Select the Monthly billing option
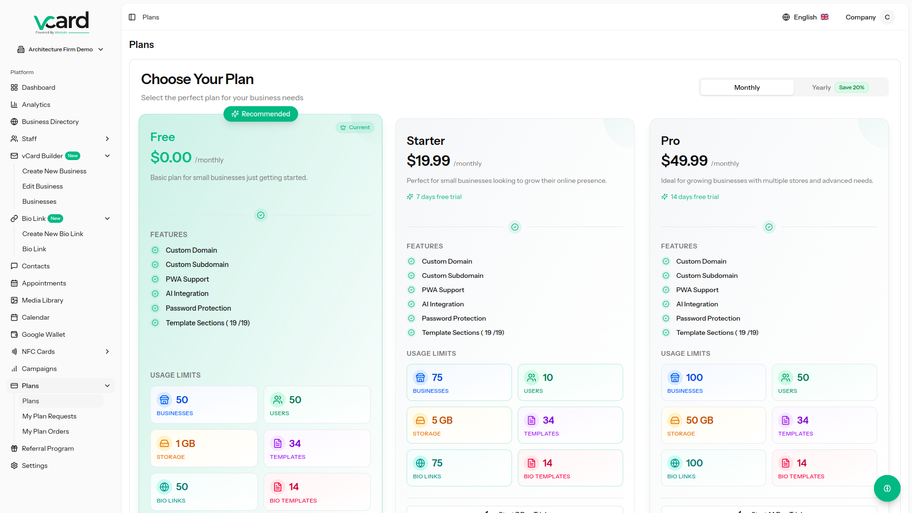The image size is (912, 513). click(x=747, y=87)
